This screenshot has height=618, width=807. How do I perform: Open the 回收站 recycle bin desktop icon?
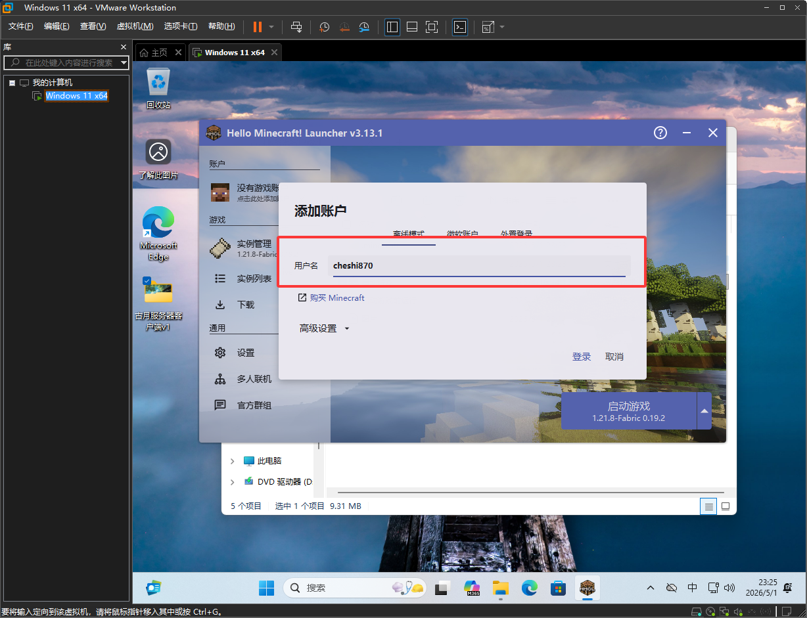pyautogui.click(x=158, y=87)
